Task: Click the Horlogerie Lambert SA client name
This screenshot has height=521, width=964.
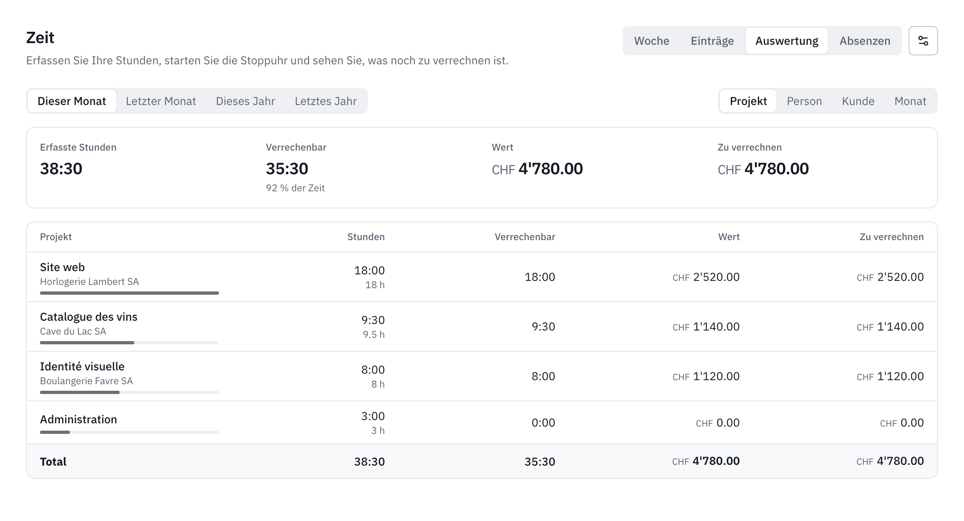Action: (89, 282)
